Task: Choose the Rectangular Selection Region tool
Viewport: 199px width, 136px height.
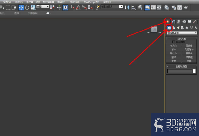Action: [8, 7]
